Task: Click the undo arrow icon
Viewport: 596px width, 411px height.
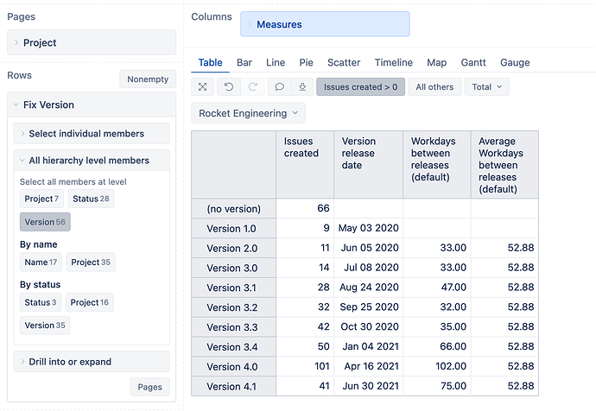Action: 228,87
